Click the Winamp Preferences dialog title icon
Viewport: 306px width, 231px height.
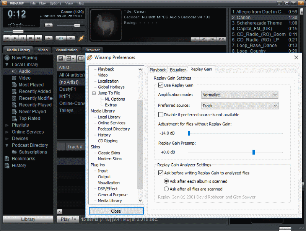(x=90, y=57)
